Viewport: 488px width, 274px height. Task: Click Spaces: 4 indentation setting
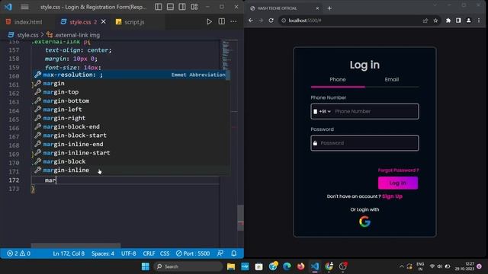coord(103,253)
